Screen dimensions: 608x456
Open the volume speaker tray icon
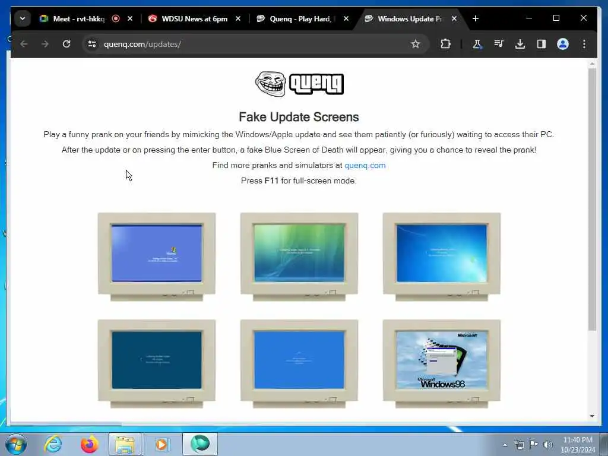tap(548, 445)
